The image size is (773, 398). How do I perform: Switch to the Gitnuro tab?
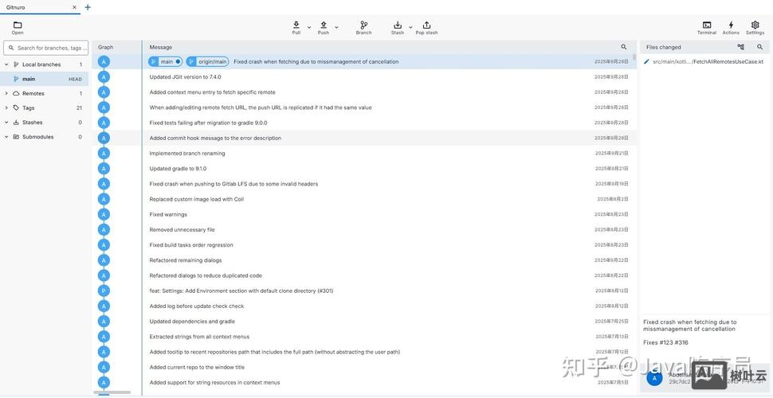point(32,7)
